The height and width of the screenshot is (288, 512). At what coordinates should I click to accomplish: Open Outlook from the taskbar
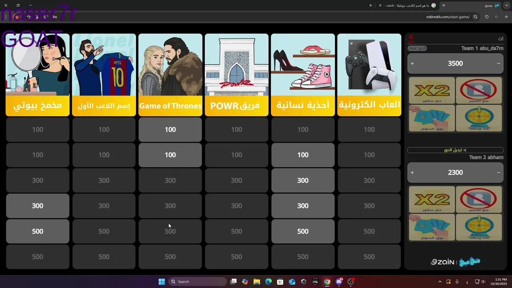tap(292, 282)
